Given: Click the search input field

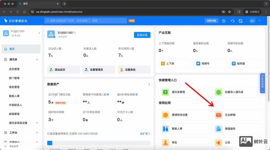Looking at the screenshot, I should [x=86, y=21].
